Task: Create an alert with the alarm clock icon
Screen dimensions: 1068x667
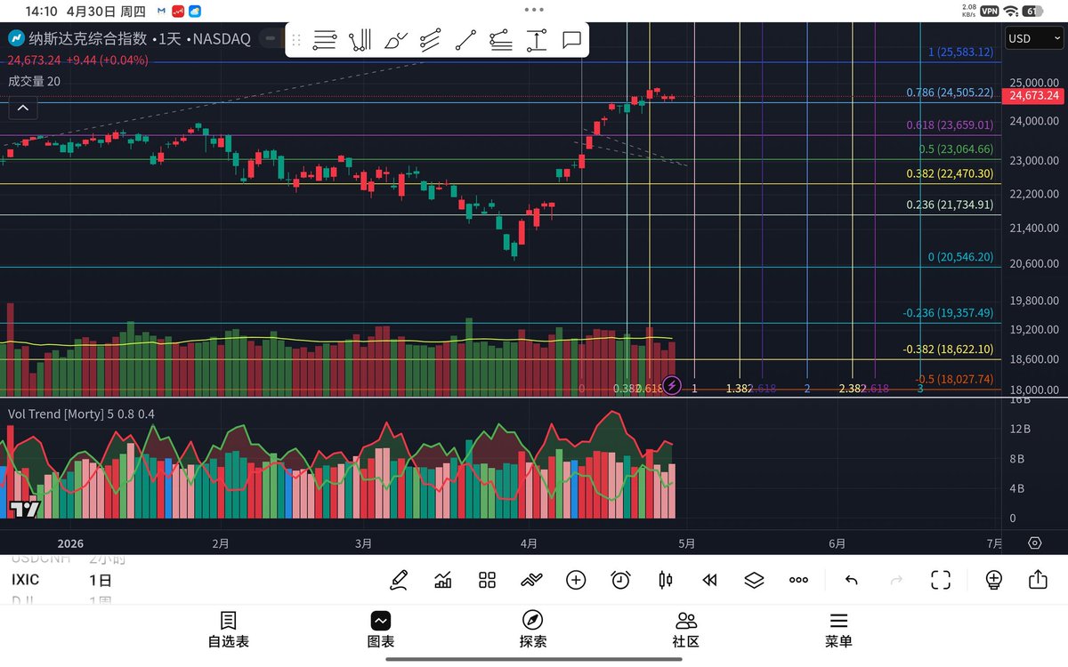Action: tap(620, 580)
